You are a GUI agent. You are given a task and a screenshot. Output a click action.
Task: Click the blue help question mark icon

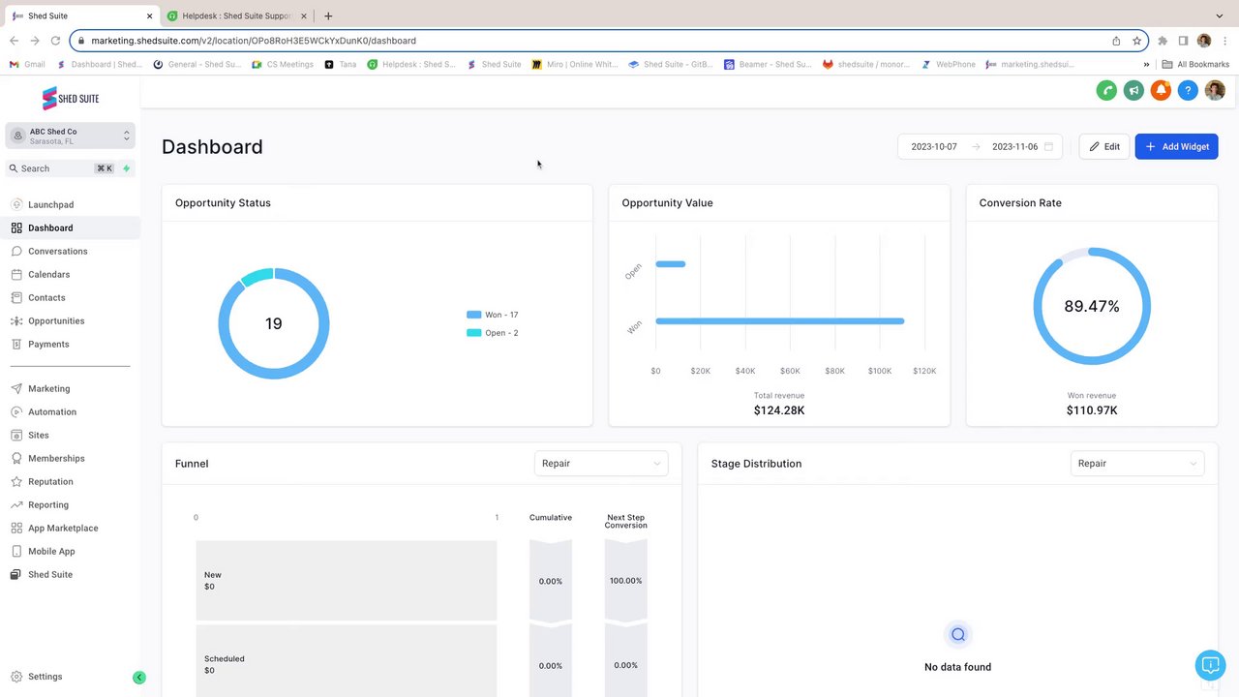coord(1188,91)
